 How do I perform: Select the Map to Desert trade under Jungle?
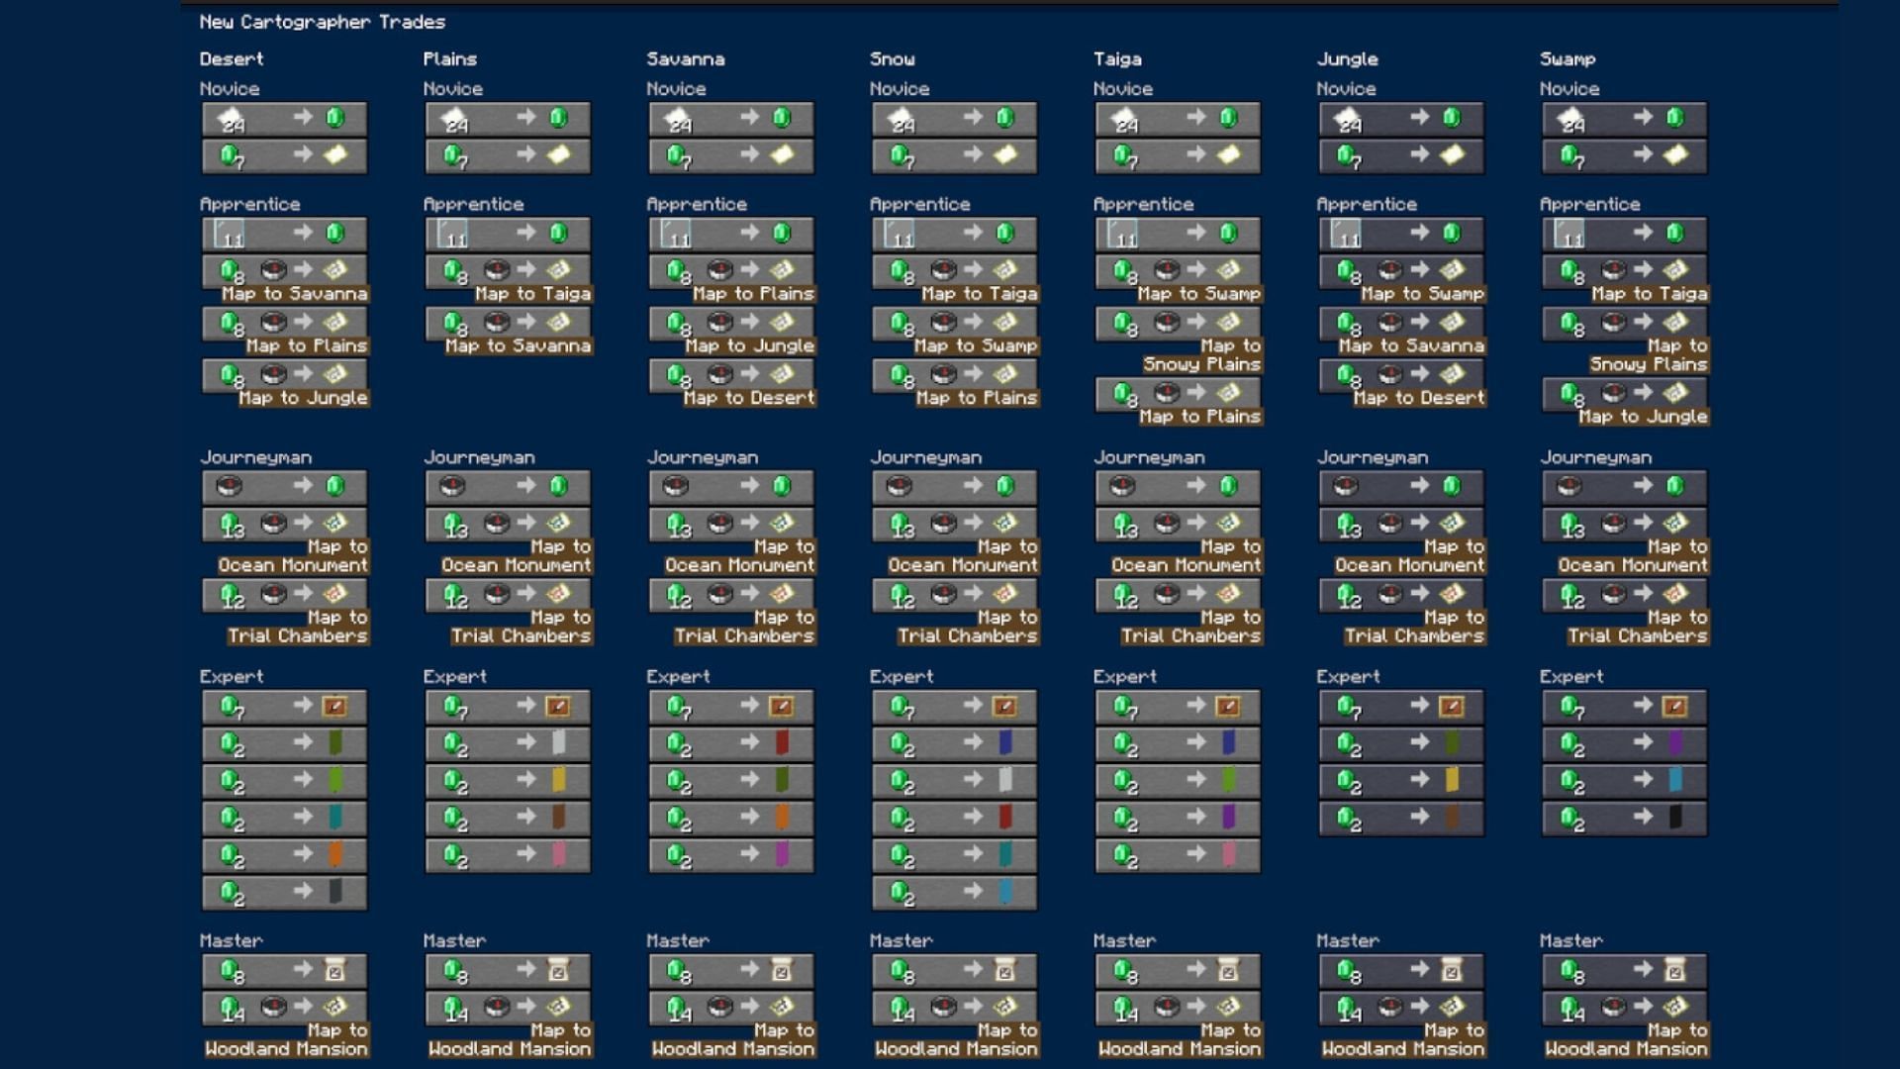[x=1402, y=374]
